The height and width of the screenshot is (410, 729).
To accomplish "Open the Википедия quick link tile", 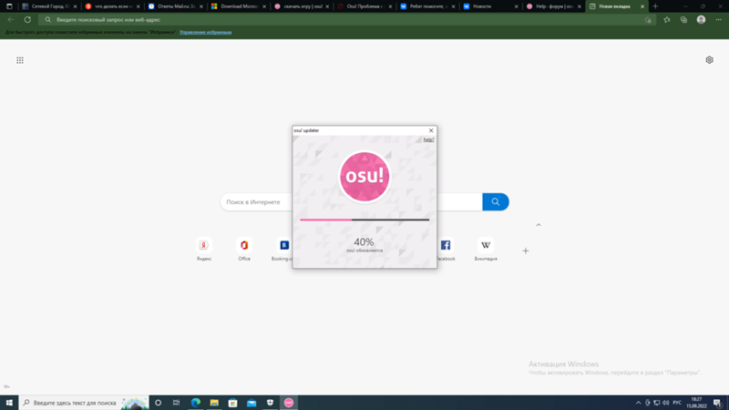I will [486, 249].
